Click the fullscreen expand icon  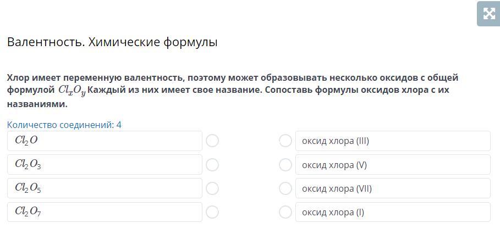[488, 14]
